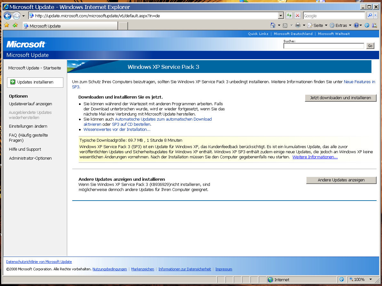The width and height of the screenshot is (382, 286).
Task: Follow the Neue Features in SP3 link
Action: point(359,82)
